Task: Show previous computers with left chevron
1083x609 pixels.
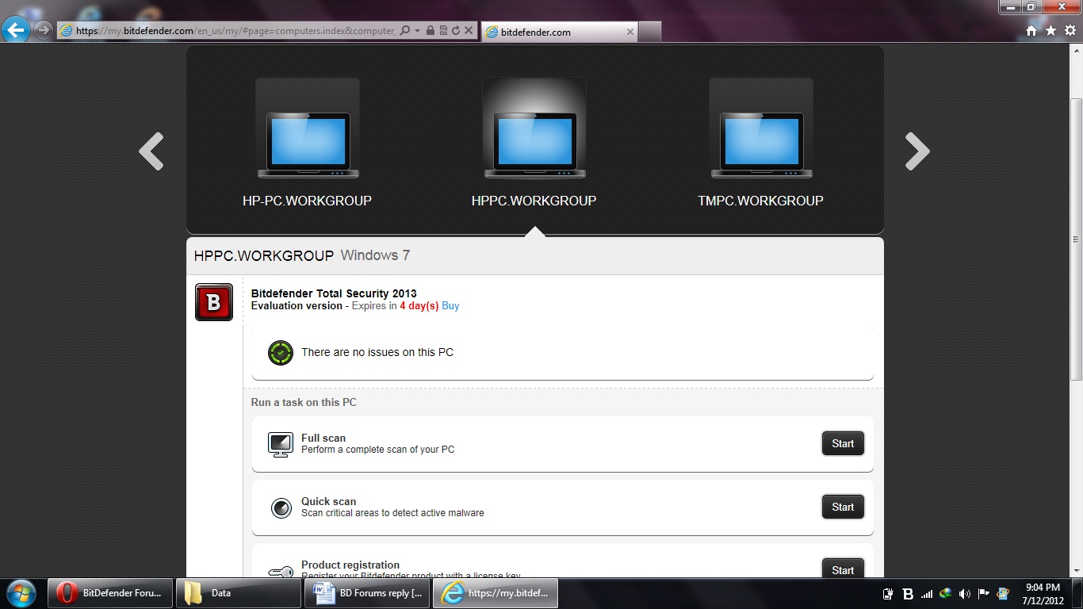Action: pyautogui.click(x=151, y=151)
